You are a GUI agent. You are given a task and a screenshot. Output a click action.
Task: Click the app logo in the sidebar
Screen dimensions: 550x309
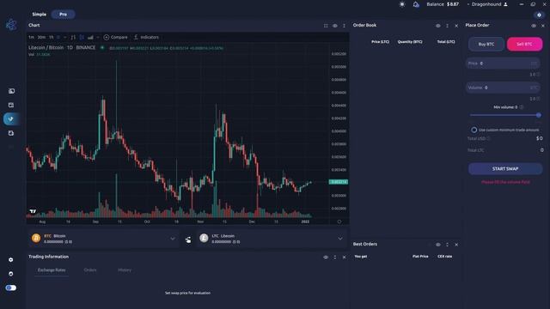click(11, 25)
